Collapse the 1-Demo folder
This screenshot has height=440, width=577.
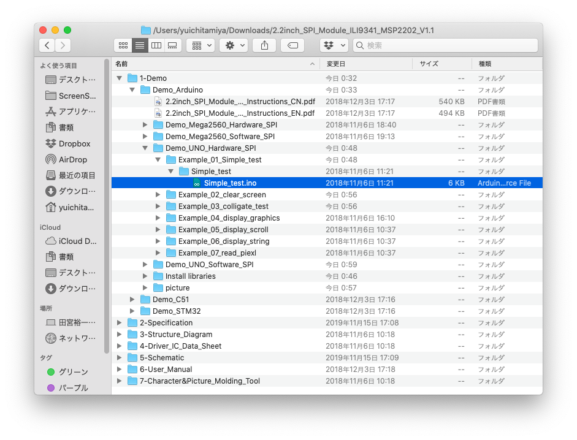tap(119, 78)
